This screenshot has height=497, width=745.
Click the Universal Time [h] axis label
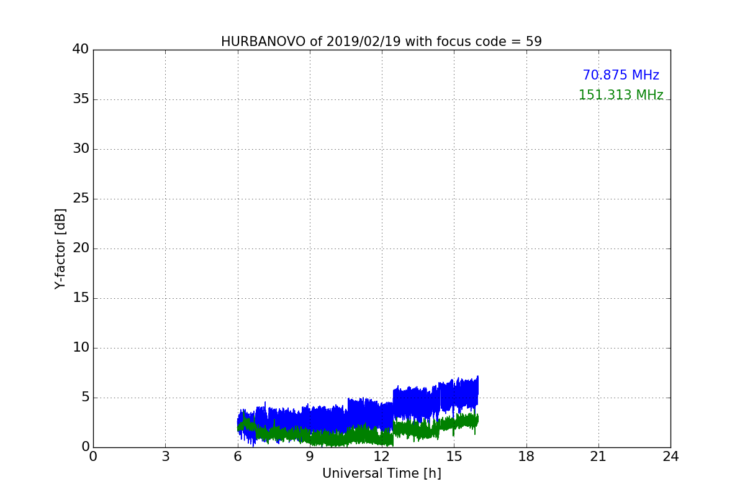coord(382,473)
